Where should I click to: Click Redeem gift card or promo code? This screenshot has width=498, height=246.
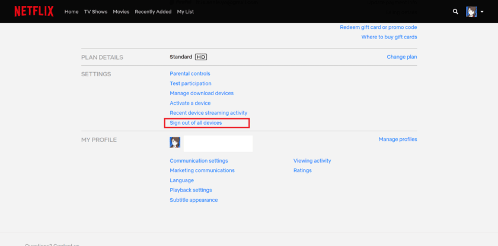(x=378, y=27)
